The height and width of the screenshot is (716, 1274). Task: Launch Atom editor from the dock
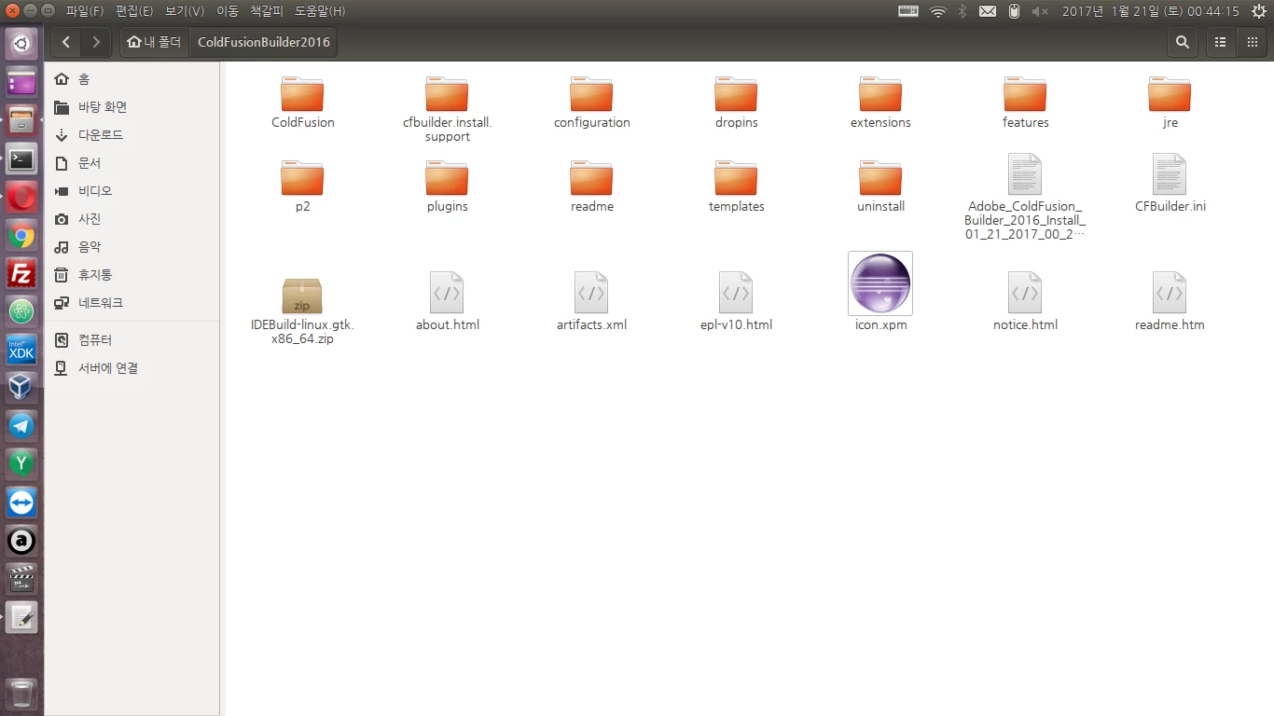coord(21,311)
